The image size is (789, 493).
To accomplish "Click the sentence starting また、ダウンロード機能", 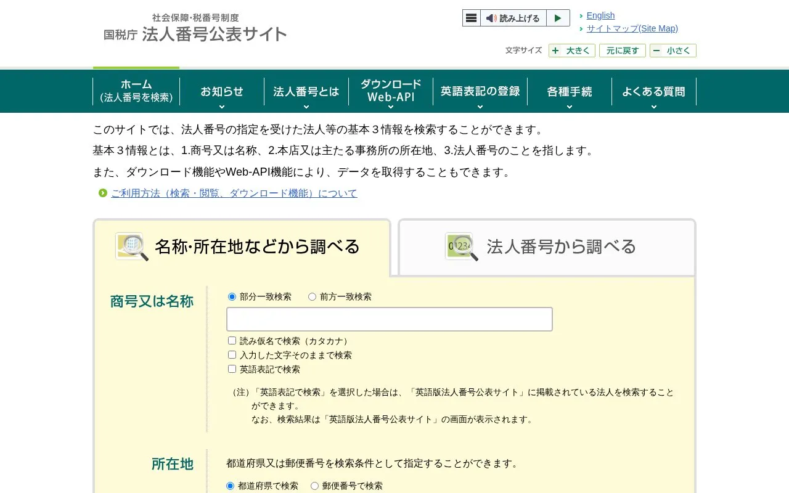I will 304,172.
